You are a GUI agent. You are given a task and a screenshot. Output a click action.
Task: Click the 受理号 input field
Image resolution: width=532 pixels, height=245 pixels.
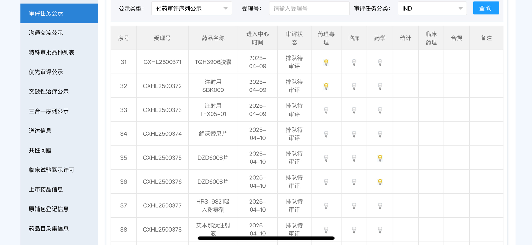coord(309,8)
